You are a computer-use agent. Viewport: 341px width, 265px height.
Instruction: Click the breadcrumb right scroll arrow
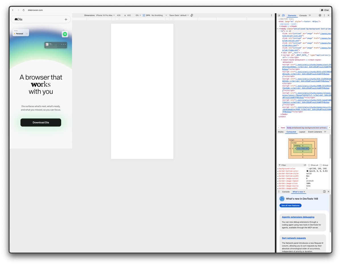(330, 128)
